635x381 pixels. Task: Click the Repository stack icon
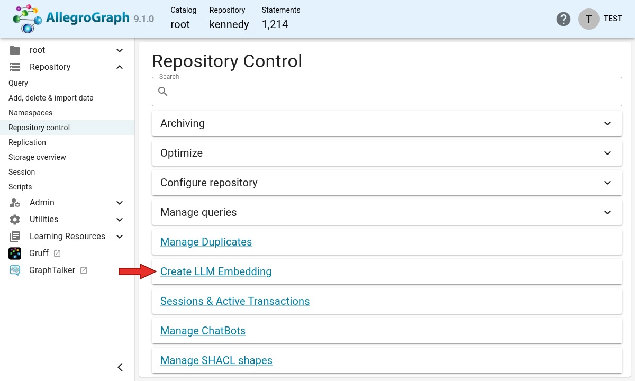pos(15,67)
